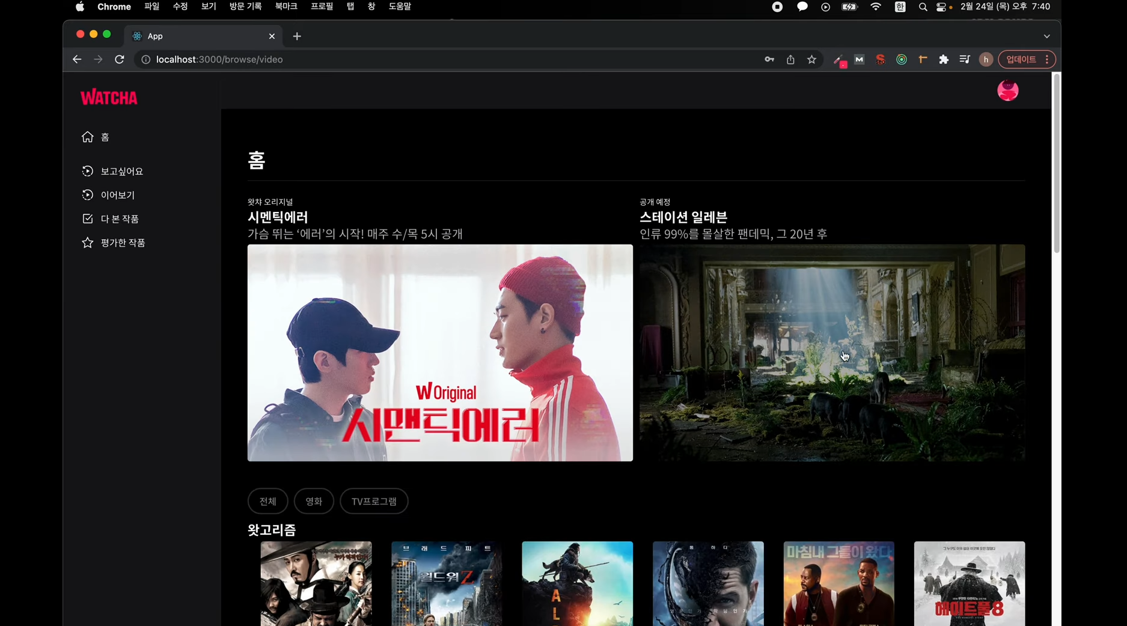The image size is (1127, 626).
Task: Click the green circle extension icon
Action: pyautogui.click(x=902, y=59)
